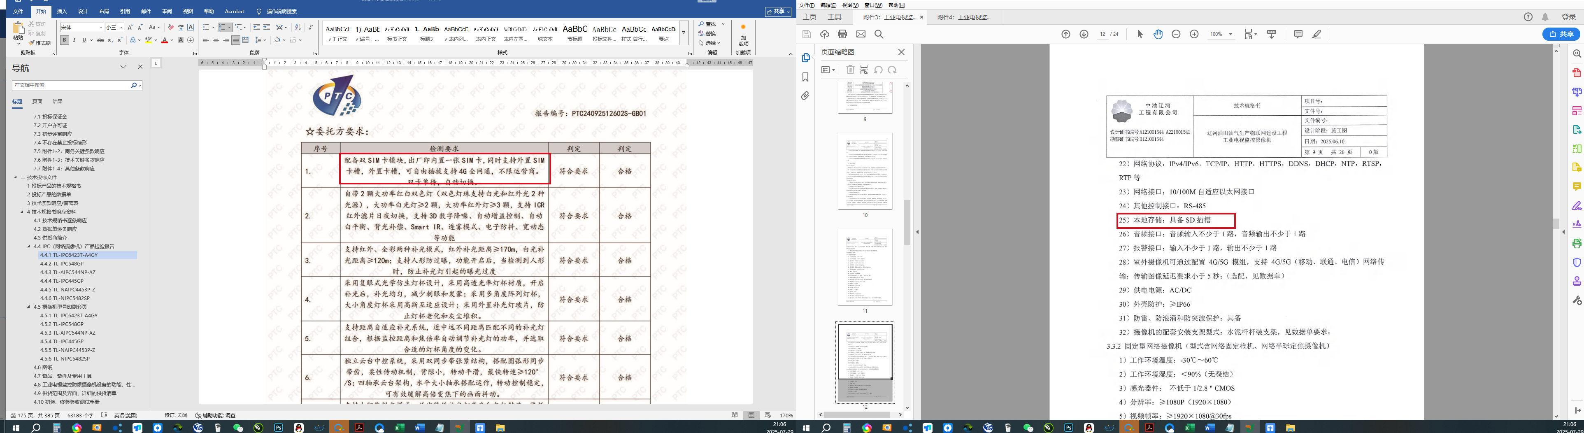Apply strikethrough formatting in Word
1584x433 pixels.
(100, 40)
